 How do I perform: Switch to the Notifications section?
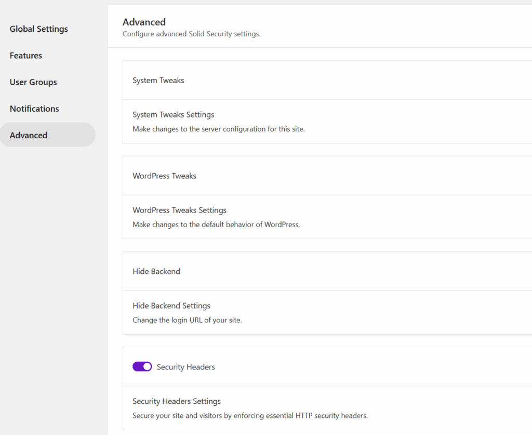pyautogui.click(x=34, y=109)
